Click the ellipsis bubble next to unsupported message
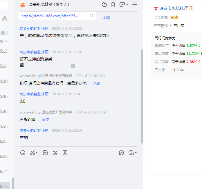Screen dimensions: 202x189 73,66
